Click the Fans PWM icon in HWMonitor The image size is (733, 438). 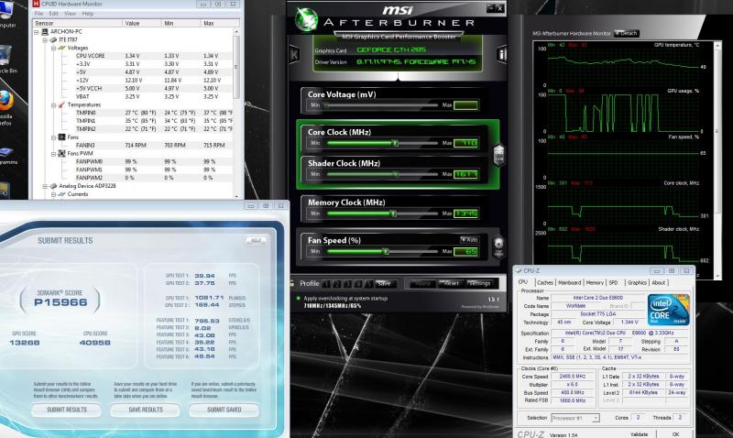tap(61, 153)
